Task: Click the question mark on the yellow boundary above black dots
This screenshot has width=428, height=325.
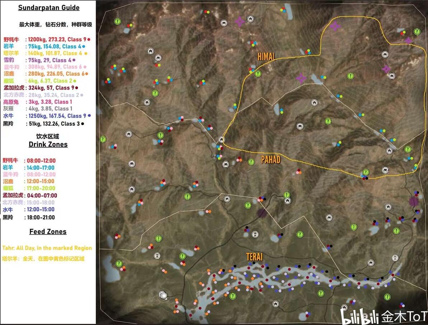Action: click(366, 172)
